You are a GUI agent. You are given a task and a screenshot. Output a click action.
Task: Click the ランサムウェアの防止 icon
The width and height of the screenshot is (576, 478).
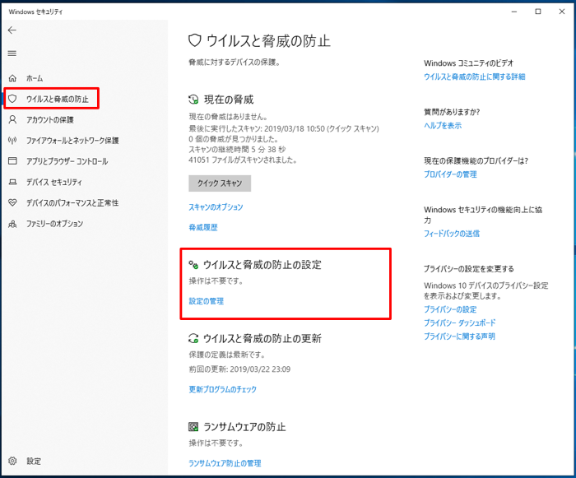(x=193, y=426)
